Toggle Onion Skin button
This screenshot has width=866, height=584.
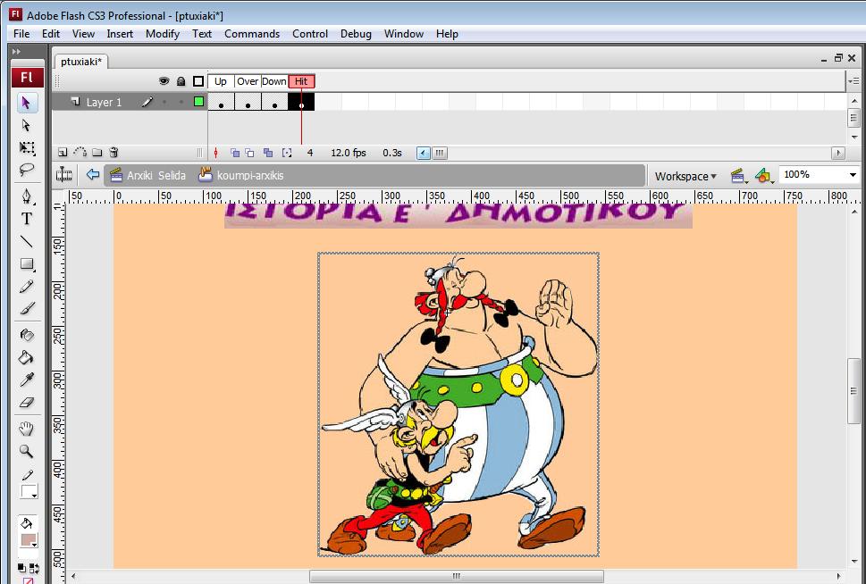(235, 153)
